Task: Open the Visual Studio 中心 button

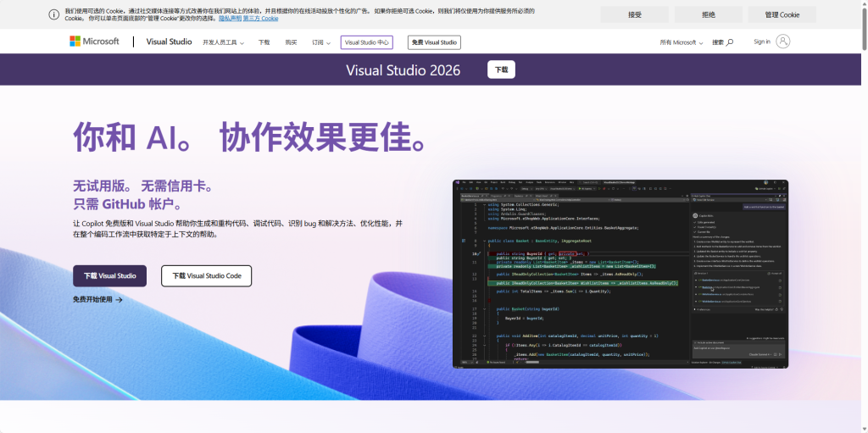Action: 366,42
